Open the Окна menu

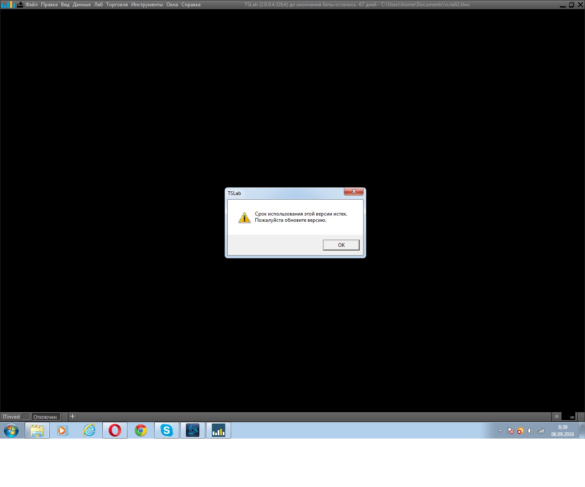click(172, 5)
